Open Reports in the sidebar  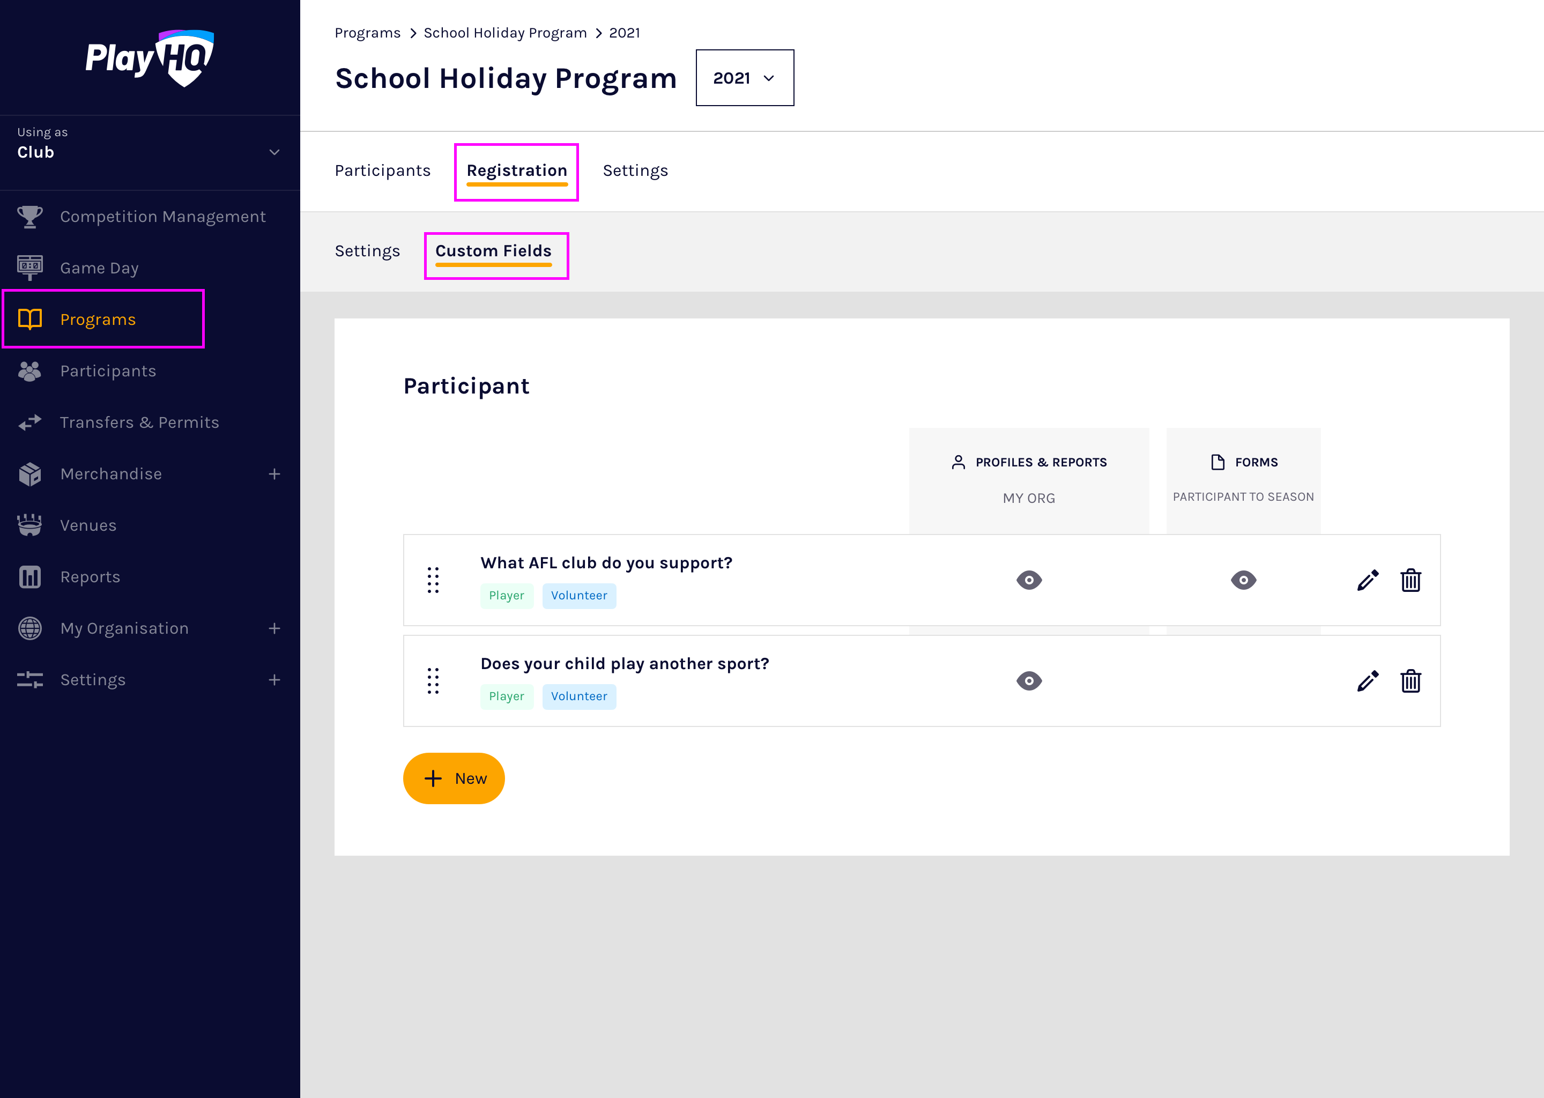[x=90, y=577]
